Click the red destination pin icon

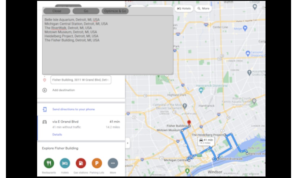[45, 80]
